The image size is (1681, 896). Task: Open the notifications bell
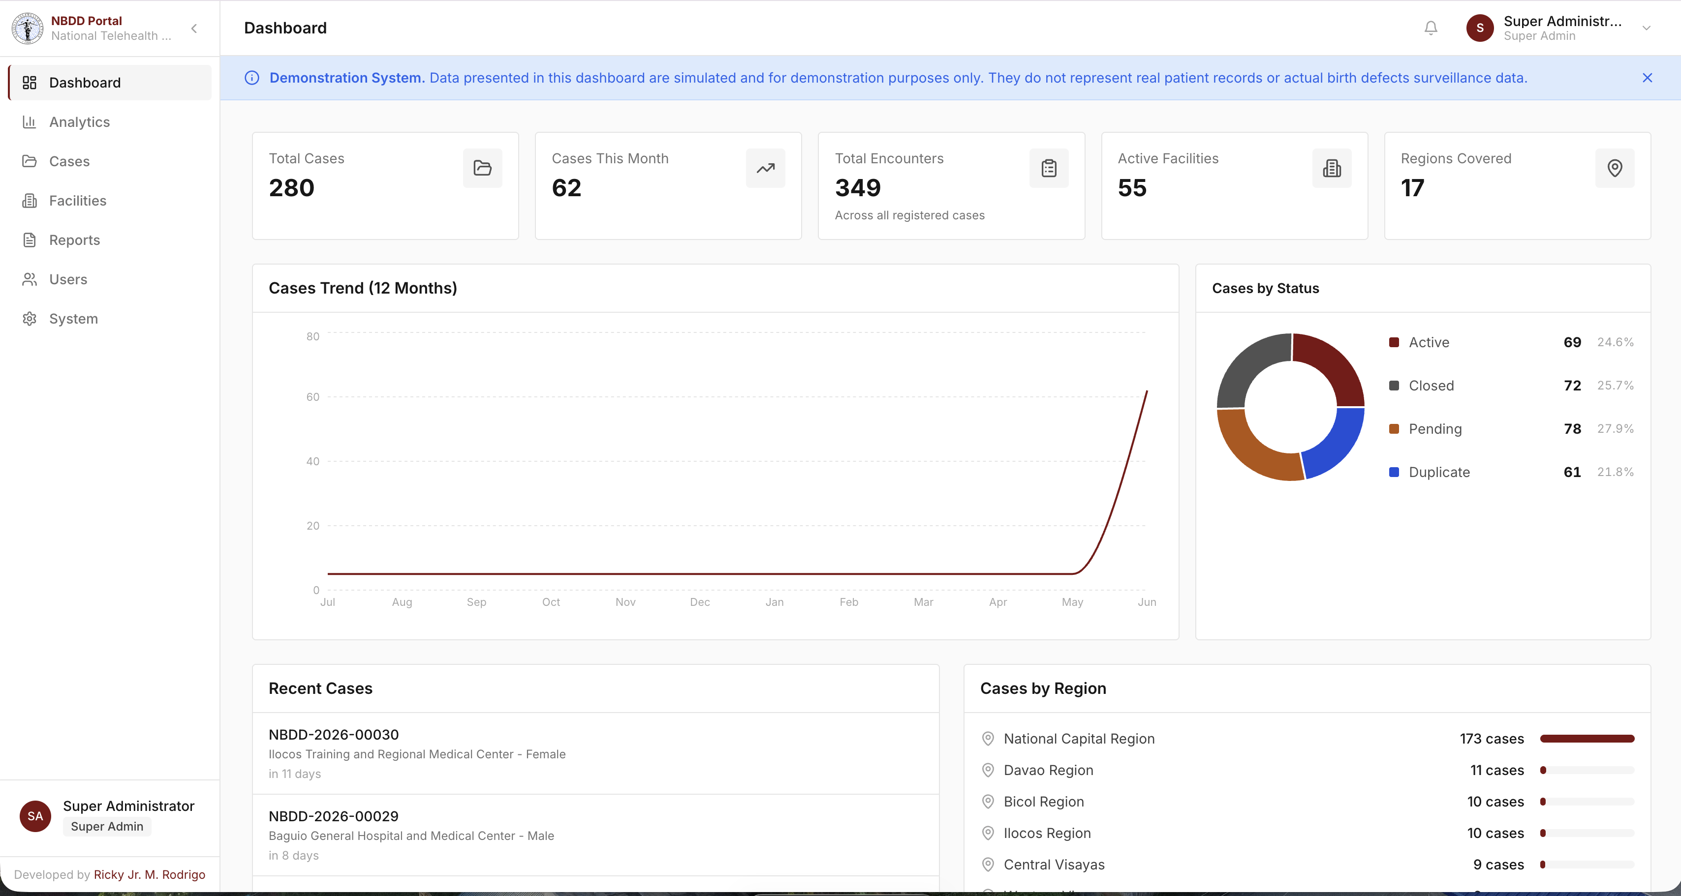coord(1431,28)
